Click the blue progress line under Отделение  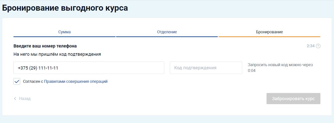click(x=167, y=37)
